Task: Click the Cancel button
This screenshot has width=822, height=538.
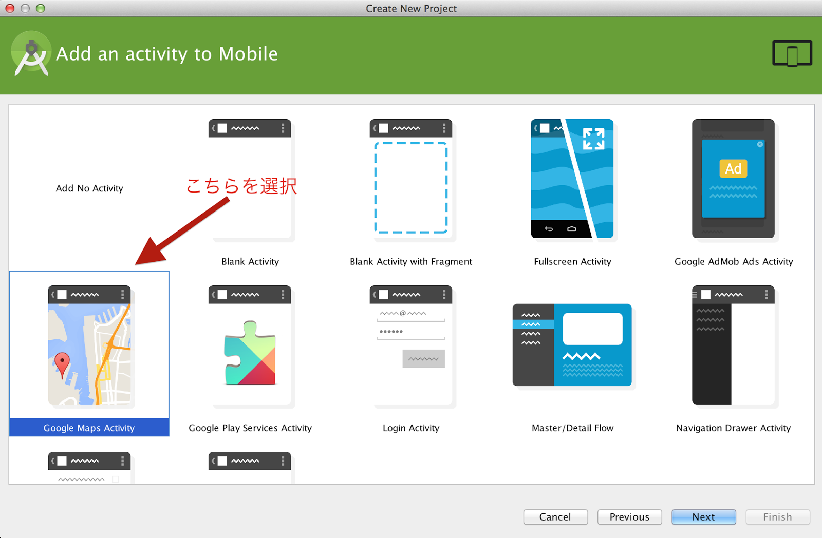Action: click(555, 517)
